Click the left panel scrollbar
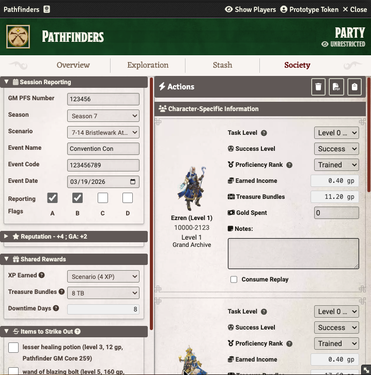The width and height of the screenshot is (371, 375). coord(151,204)
